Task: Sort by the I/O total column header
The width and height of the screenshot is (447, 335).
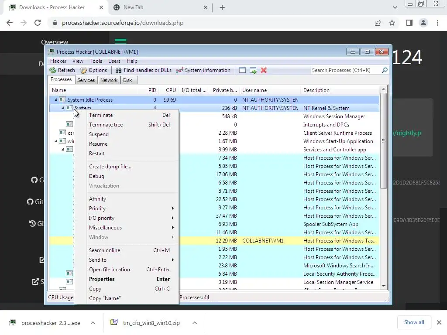Action: (x=193, y=90)
